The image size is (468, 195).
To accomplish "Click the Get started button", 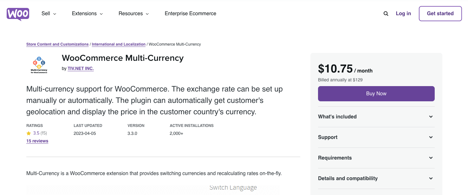I will (440, 14).
